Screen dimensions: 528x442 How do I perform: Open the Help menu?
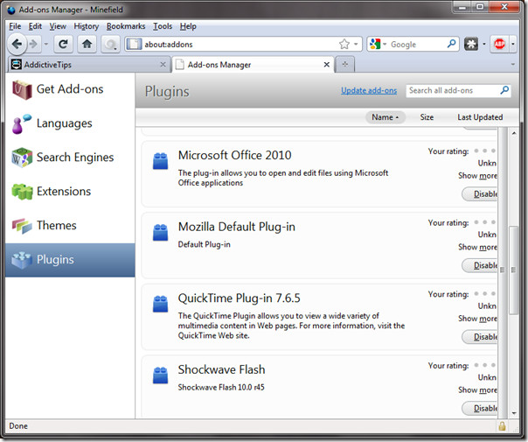pos(188,26)
